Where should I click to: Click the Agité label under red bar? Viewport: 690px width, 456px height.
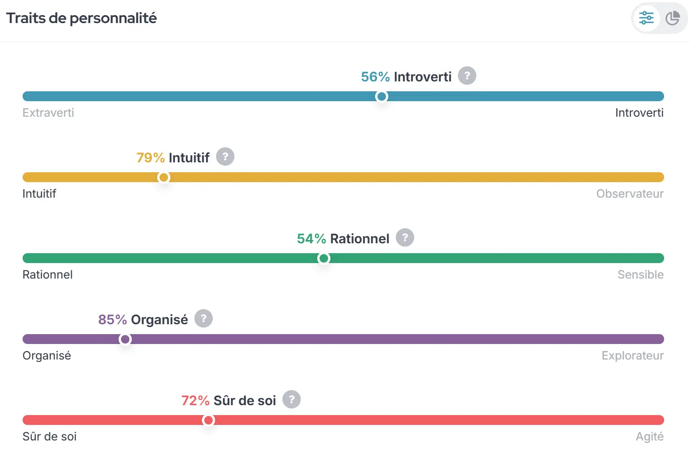pos(650,437)
